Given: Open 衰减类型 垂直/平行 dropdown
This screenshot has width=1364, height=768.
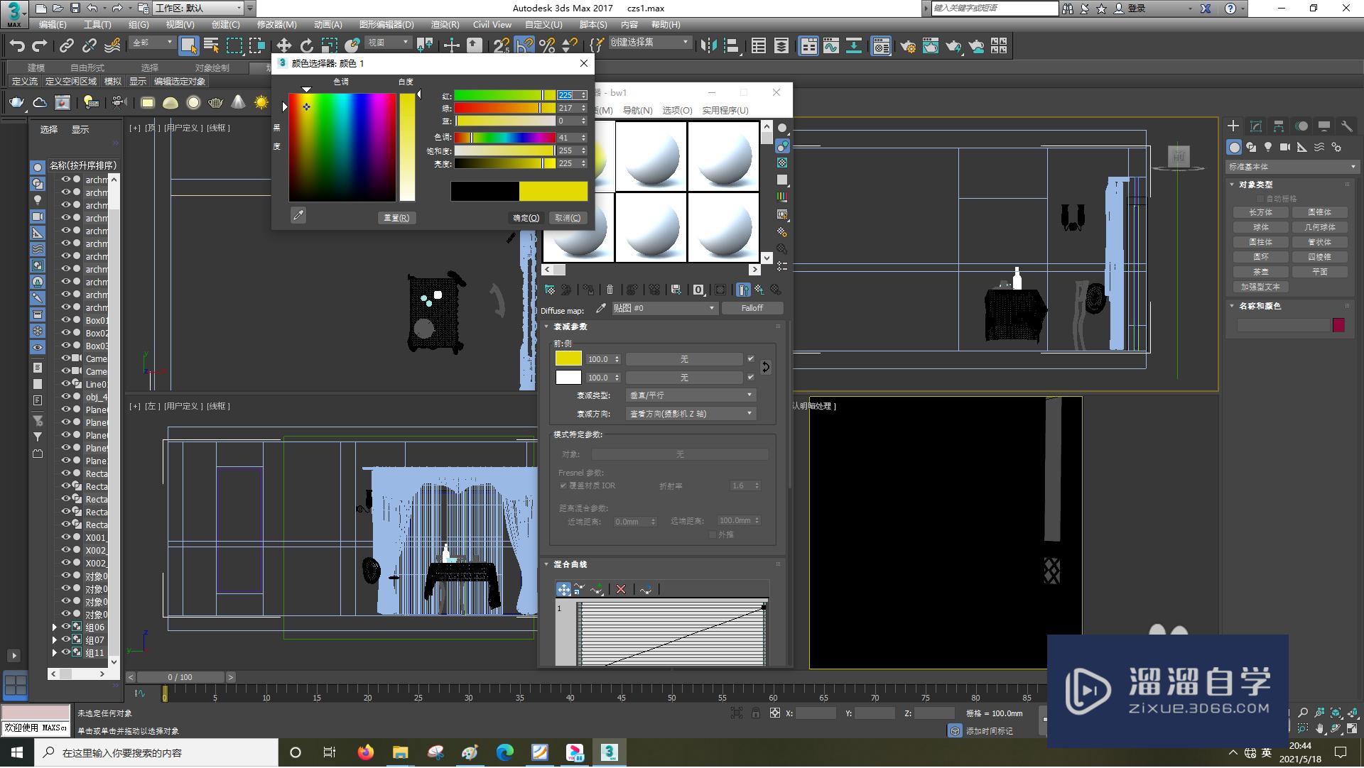Looking at the screenshot, I should point(691,395).
